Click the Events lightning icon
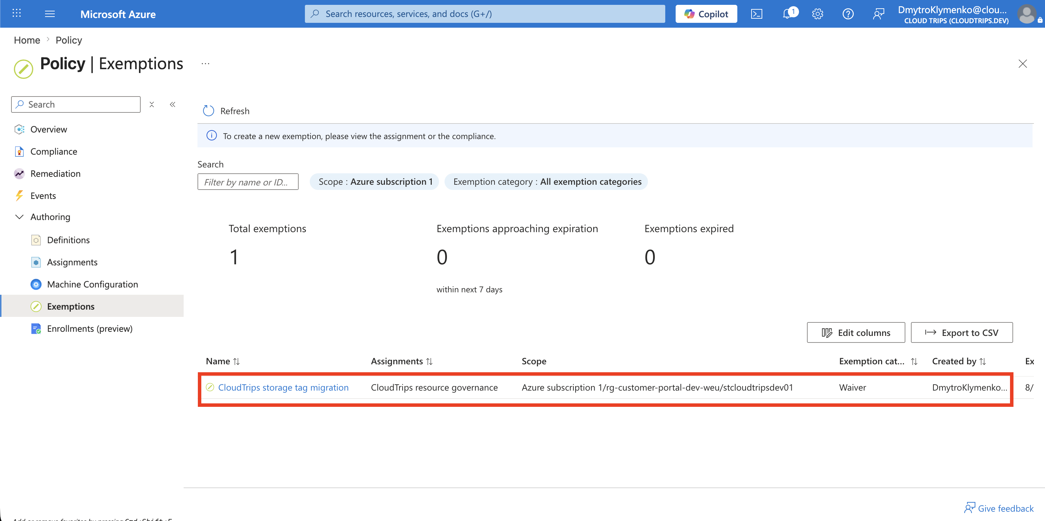Screen dimensions: 1045x521 pos(19,196)
